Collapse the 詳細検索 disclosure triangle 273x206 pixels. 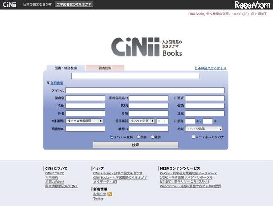pos(48,83)
